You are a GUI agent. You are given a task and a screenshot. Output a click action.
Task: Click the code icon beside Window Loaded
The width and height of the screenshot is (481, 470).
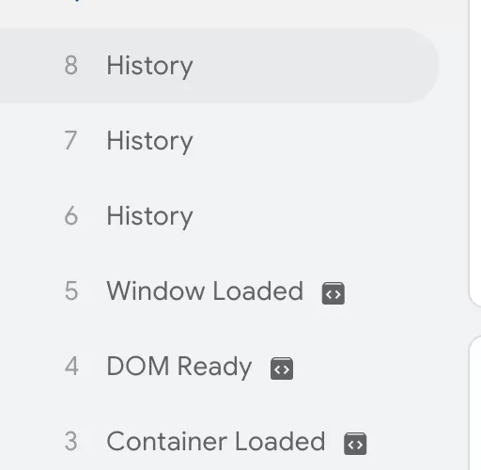pos(334,293)
